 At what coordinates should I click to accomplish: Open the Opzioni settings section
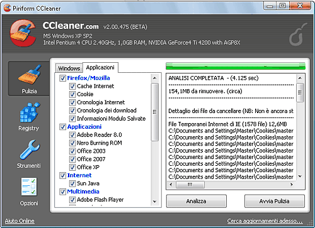[29, 192]
